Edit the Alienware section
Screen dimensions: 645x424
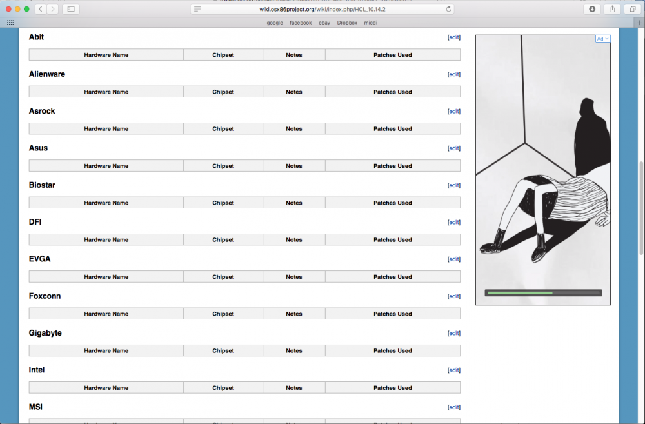pyautogui.click(x=453, y=74)
